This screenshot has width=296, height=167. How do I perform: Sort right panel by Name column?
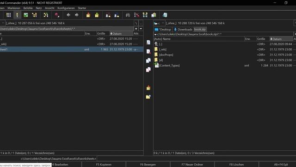click(x=199, y=39)
